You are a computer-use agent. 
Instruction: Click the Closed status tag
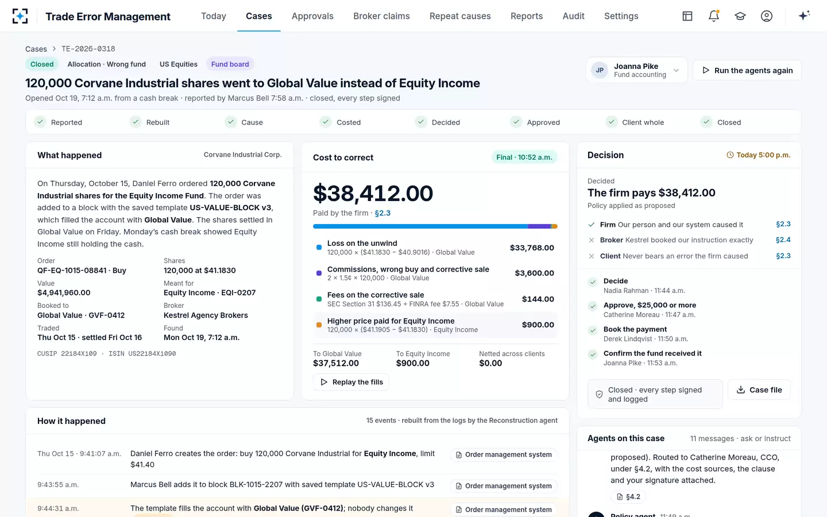coord(42,64)
